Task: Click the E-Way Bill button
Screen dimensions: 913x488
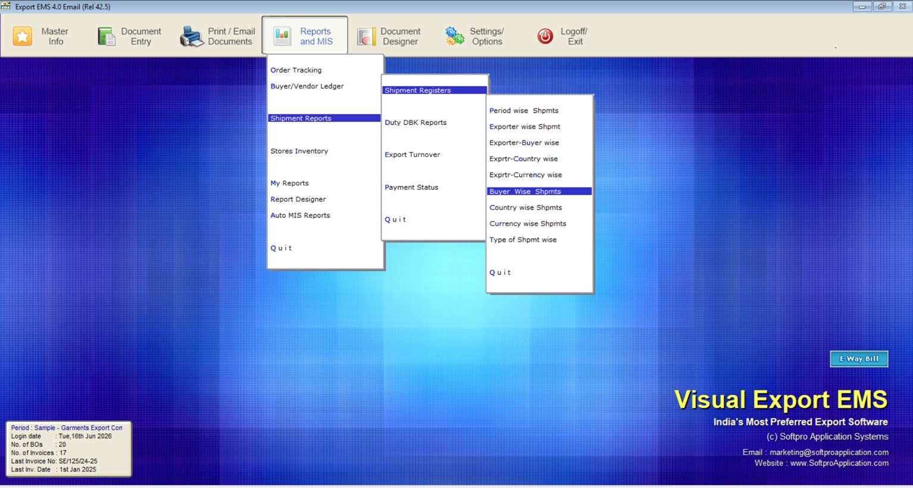Action: [859, 359]
